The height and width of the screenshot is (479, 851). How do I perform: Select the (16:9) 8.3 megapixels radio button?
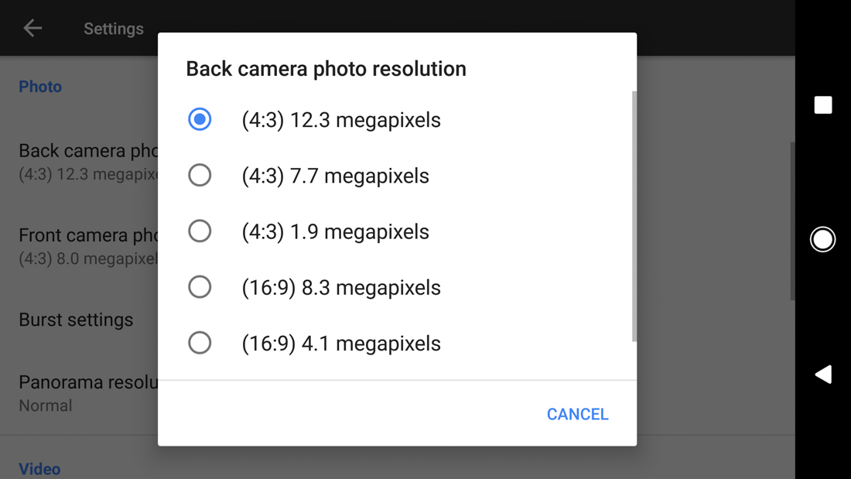tap(200, 287)
